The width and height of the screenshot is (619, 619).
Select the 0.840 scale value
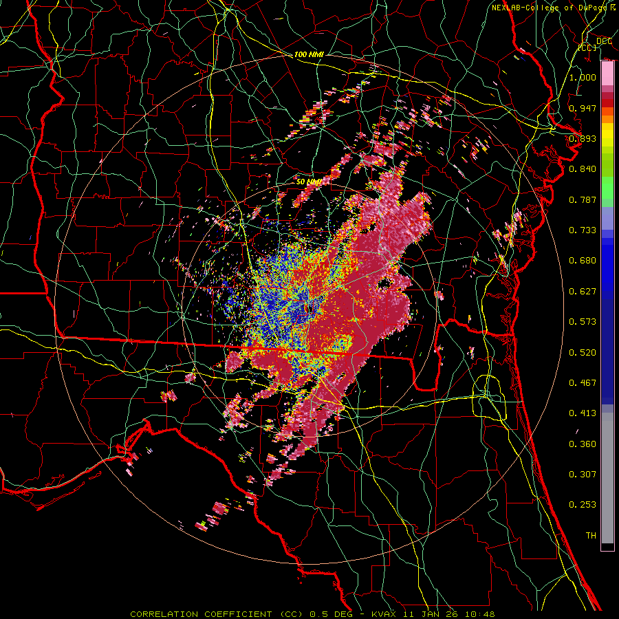pyautogui.click(x=583, y=169)
